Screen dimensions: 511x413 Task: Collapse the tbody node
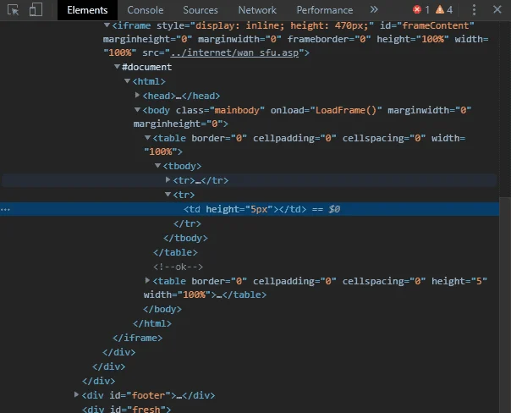coord(157,166)
